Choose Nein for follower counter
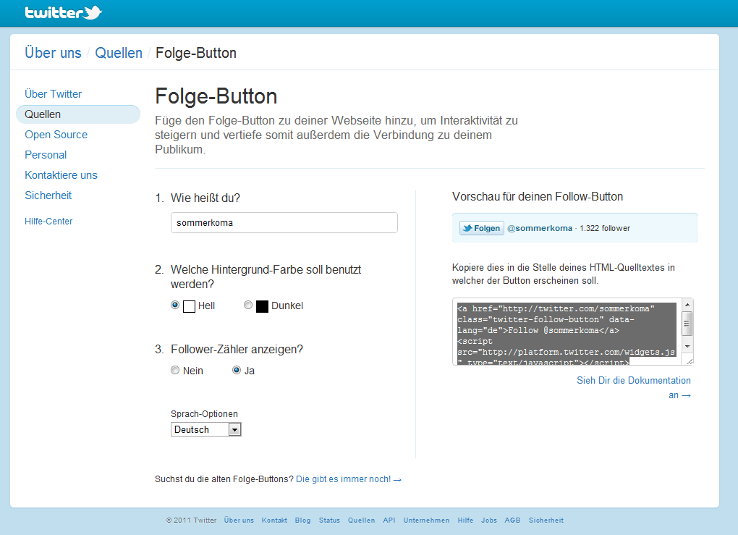 (x=175, y=370)
